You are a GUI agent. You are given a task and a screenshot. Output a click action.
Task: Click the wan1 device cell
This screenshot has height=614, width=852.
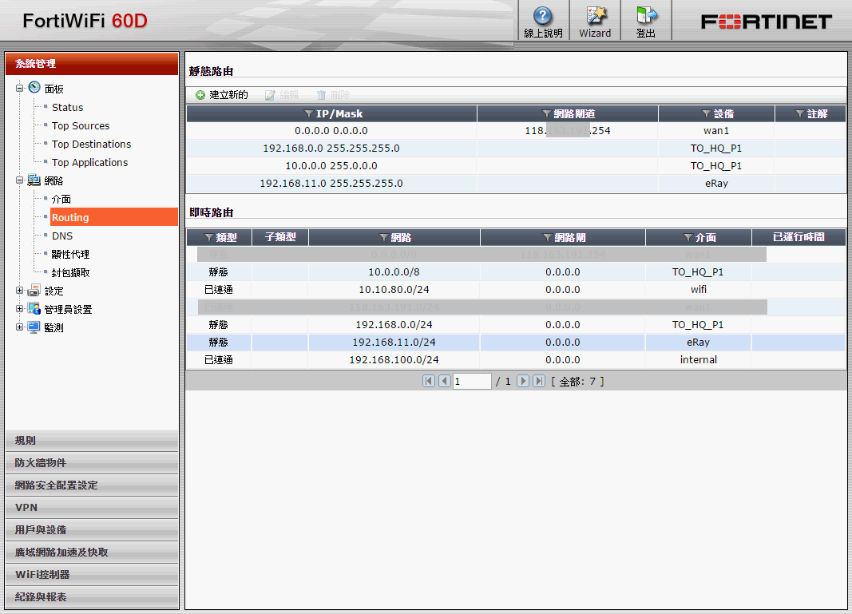click(716, 130)
